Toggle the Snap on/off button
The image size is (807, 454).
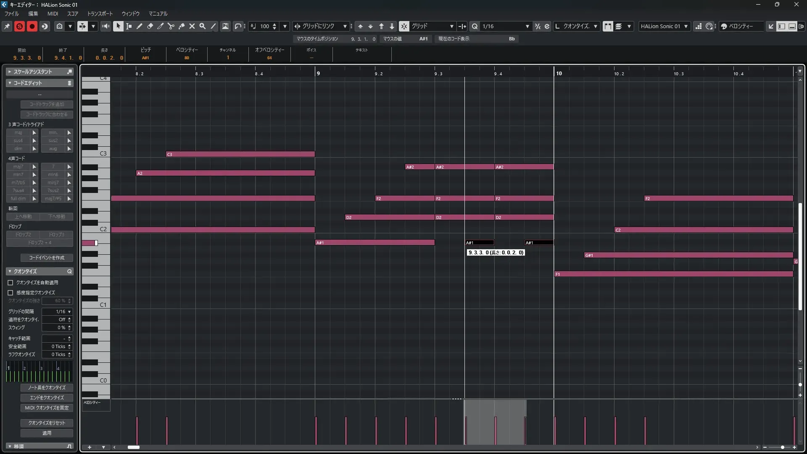click(404, 26)
